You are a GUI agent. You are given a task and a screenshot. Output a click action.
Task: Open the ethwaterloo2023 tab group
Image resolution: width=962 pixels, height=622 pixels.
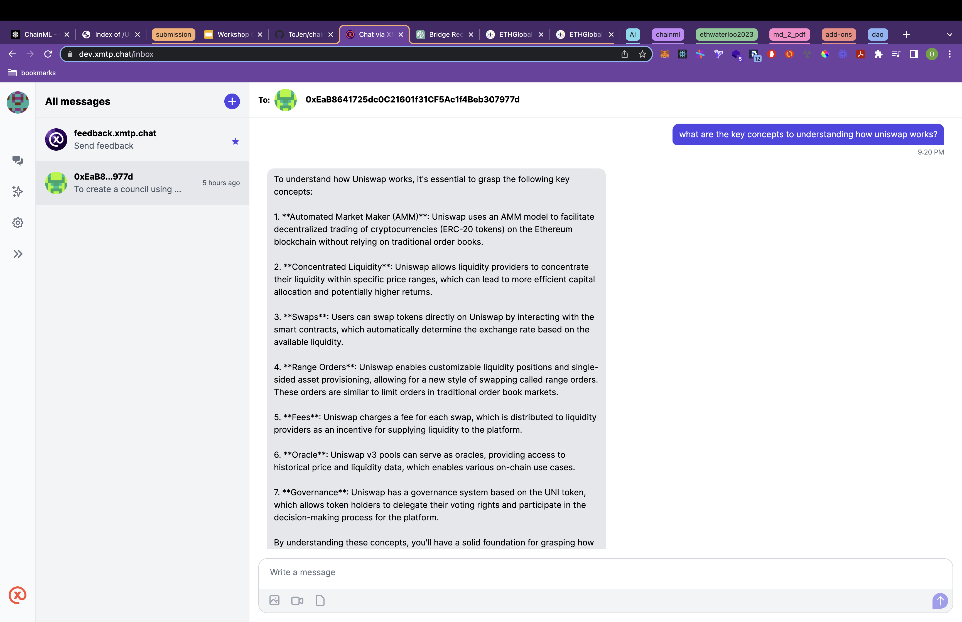(726, 35)
